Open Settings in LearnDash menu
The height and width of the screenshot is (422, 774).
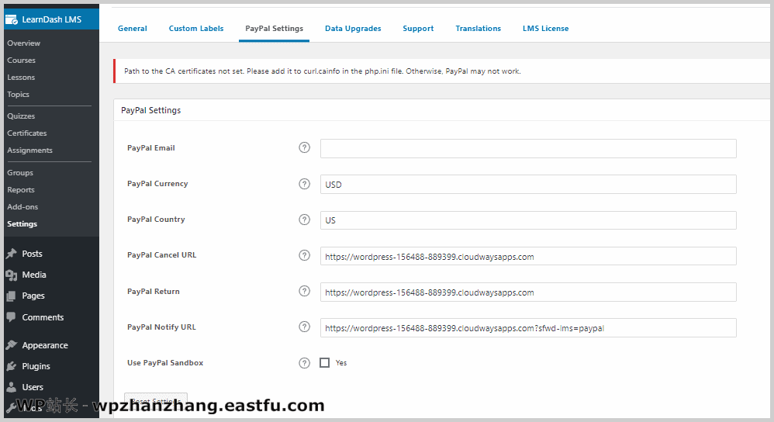[x=22, y=224]
